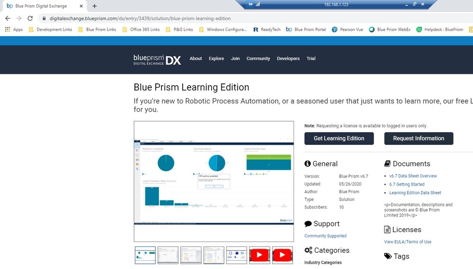Open the About menu item
This screenshot has width=473, height=269.
click(196, 59)
